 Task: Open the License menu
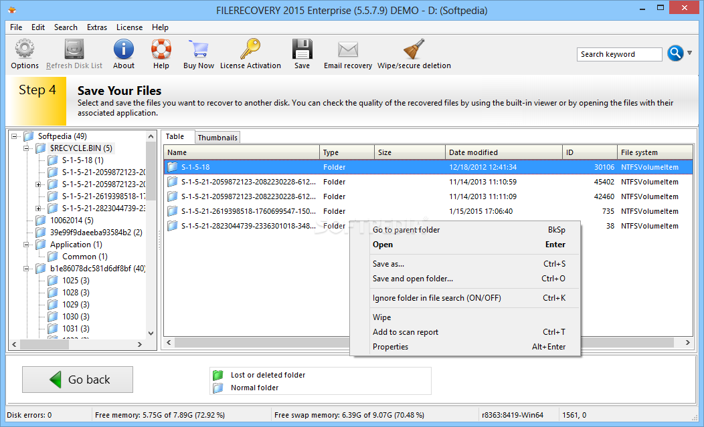click(129, 27)
